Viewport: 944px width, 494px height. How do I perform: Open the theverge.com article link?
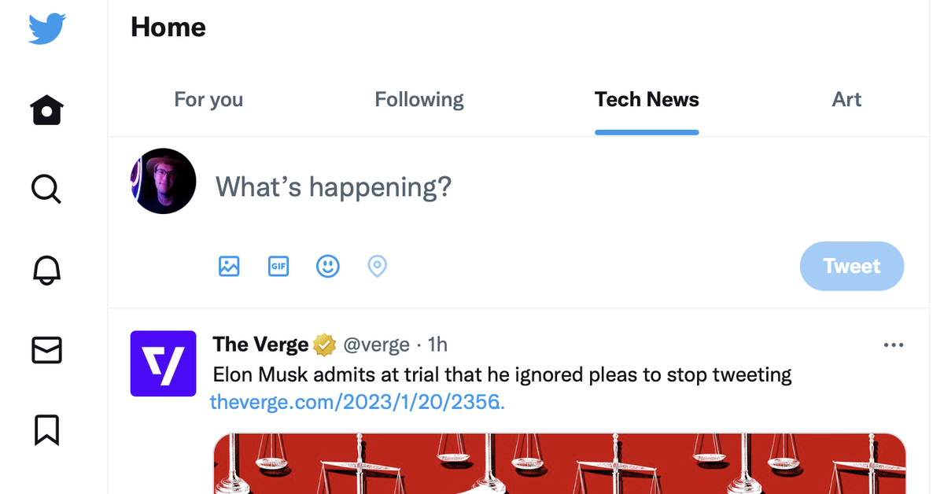[357, 402]
